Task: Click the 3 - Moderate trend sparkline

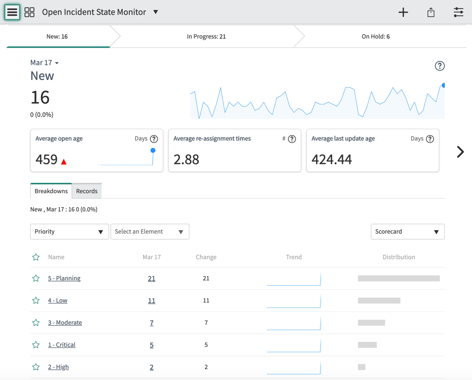Action: click(294, 323)
